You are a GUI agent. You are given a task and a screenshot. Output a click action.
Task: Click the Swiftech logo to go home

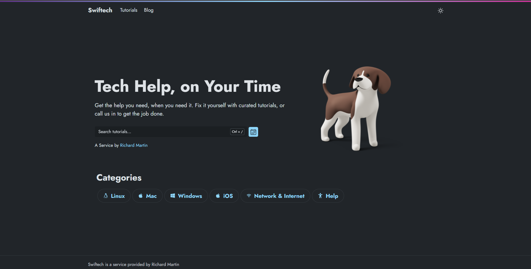pyautogui.click(x=100, y=10)
